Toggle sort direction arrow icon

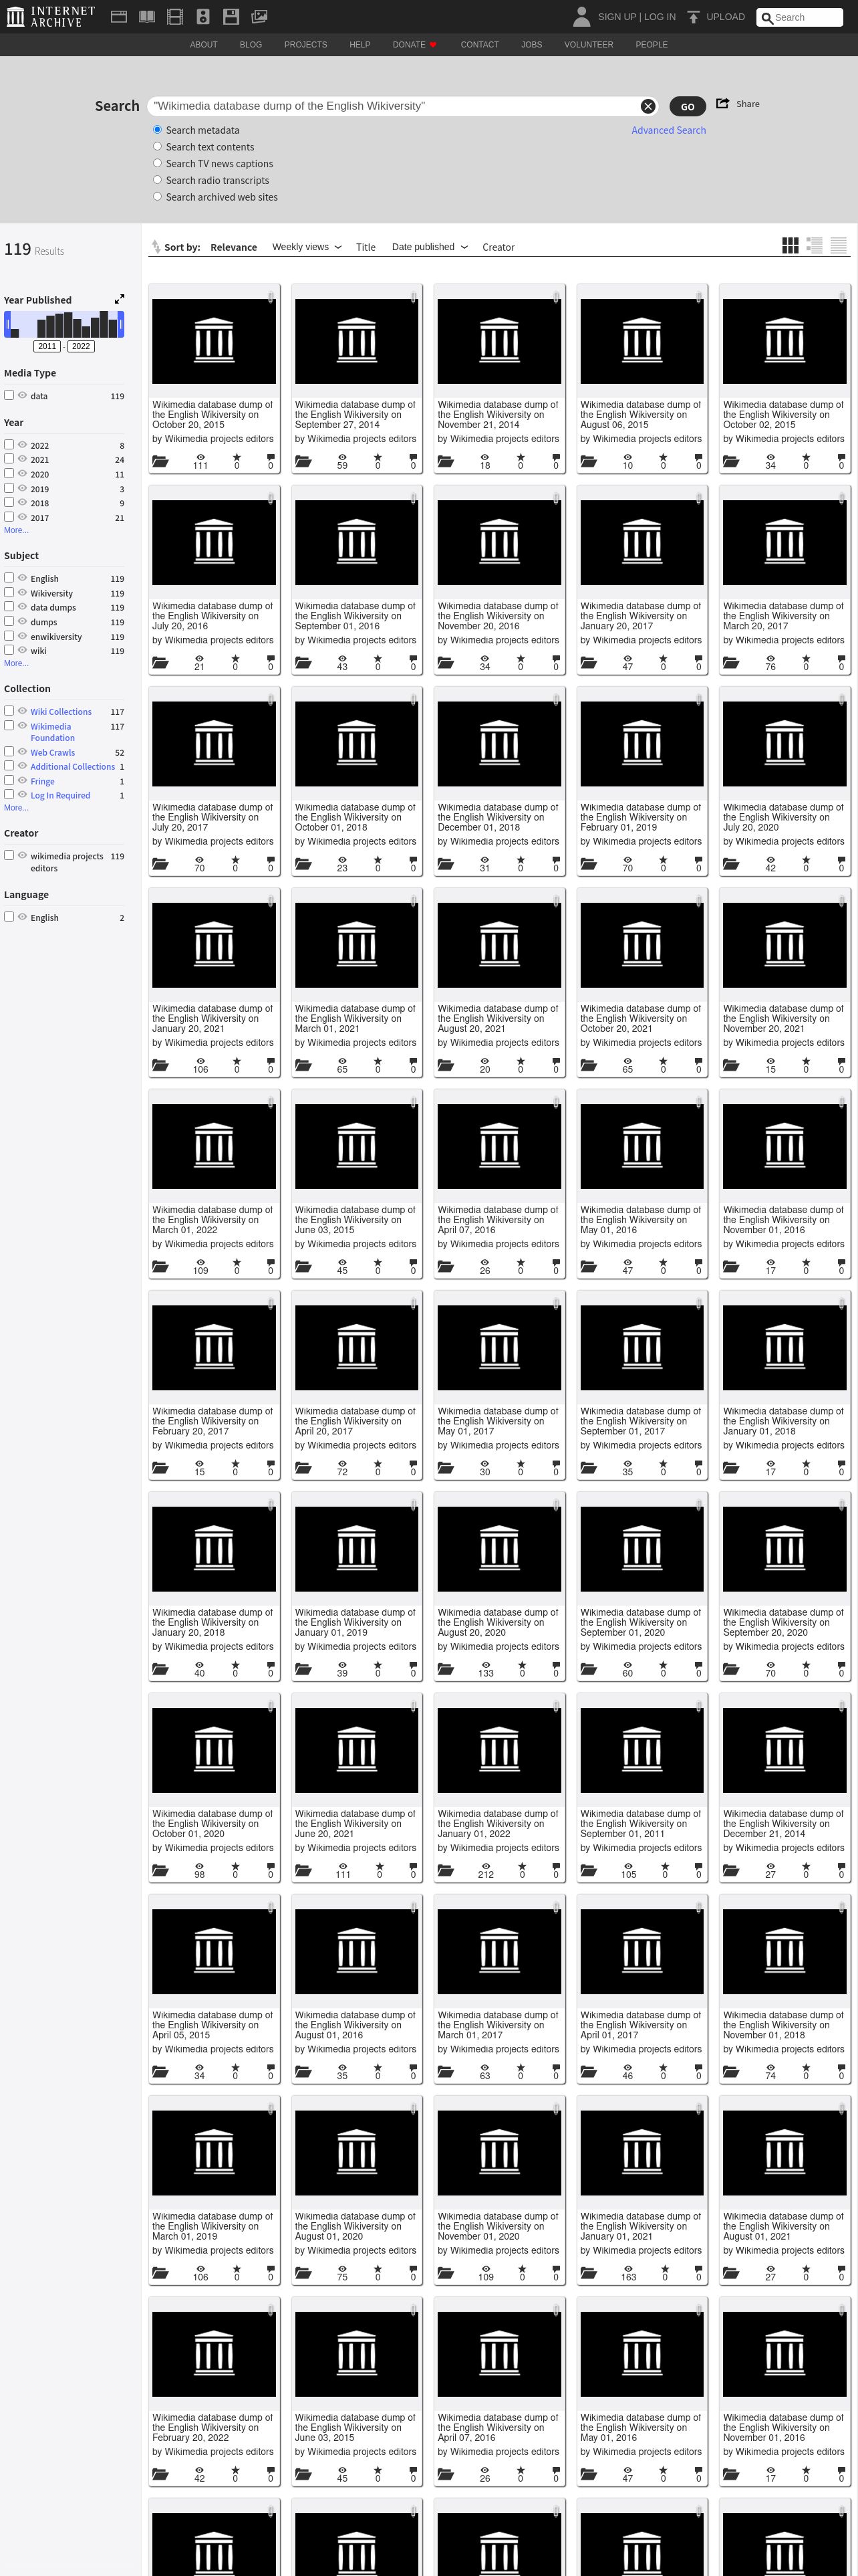[156, 247]
